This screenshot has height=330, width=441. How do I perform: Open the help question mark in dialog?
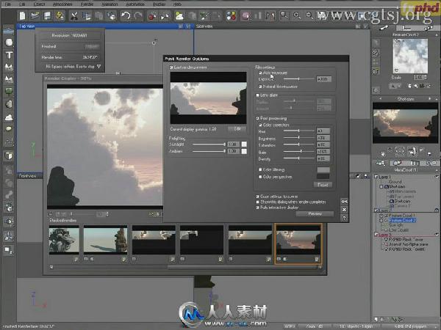[344, 218]
